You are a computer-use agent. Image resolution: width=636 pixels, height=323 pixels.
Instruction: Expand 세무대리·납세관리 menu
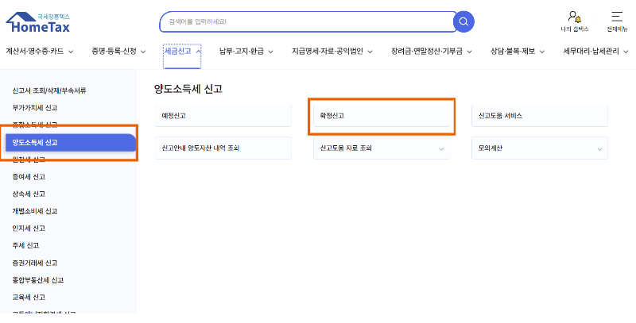point(595,52)
